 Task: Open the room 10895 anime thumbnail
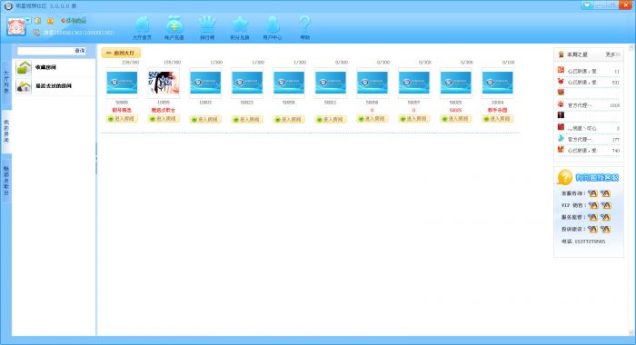point(164,83)
